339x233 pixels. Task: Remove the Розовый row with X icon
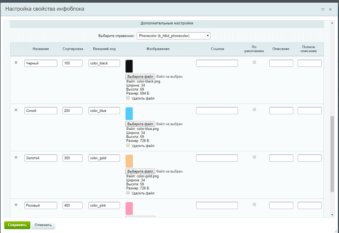(x=16, y=205)
